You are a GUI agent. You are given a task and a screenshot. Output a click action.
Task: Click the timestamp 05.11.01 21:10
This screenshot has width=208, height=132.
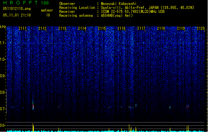click(17, 15)
